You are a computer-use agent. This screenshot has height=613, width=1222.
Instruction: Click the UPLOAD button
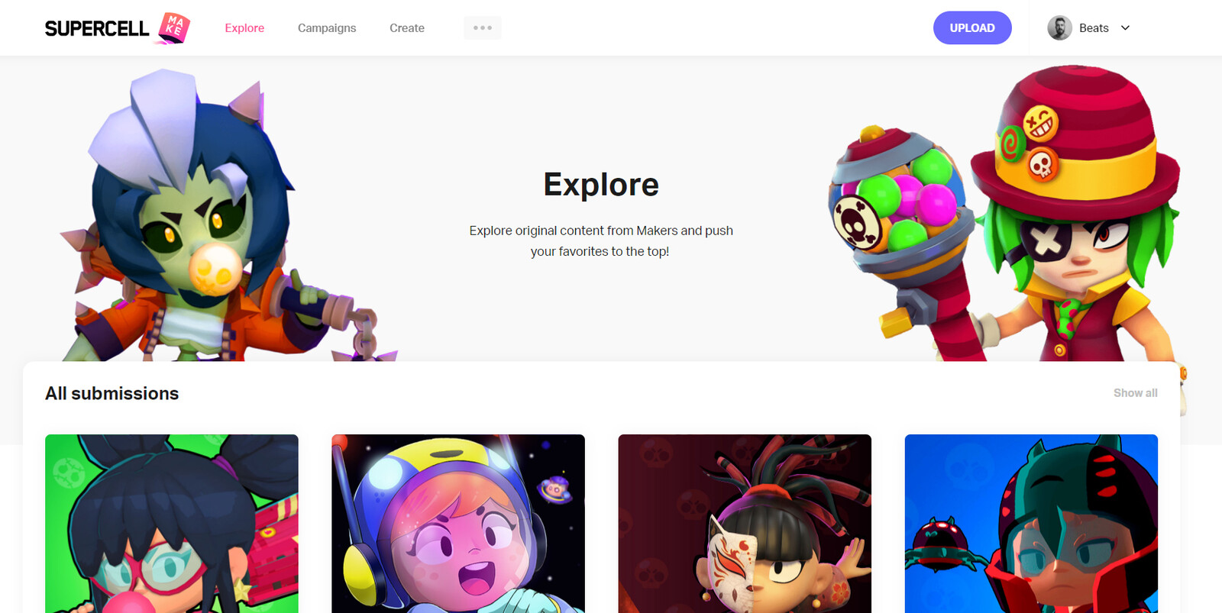[972, 27]
